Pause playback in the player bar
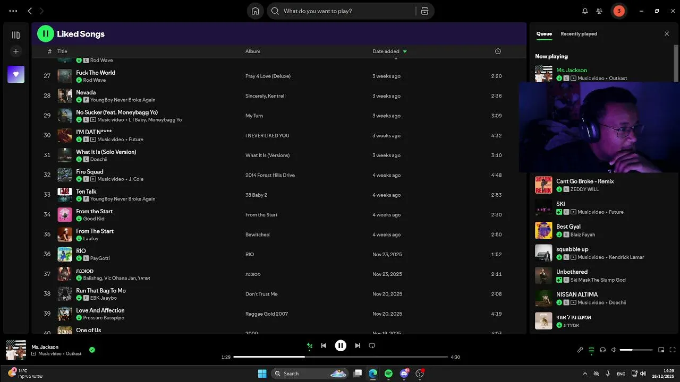Image resolution: width=680 pixels, height=382 pixels. [x=341, y=345]
